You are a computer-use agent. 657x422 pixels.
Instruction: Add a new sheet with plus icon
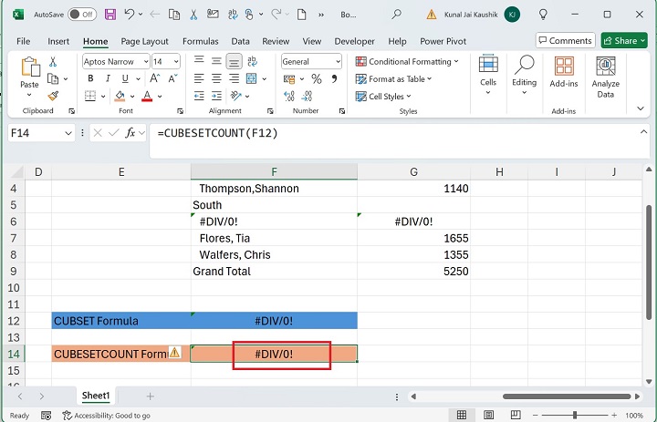pyautogui.click(x=151, y=396)
